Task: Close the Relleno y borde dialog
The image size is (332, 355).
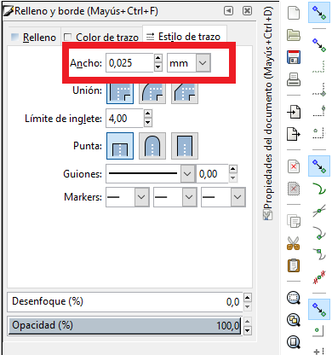Action: (x=247, y=11)
